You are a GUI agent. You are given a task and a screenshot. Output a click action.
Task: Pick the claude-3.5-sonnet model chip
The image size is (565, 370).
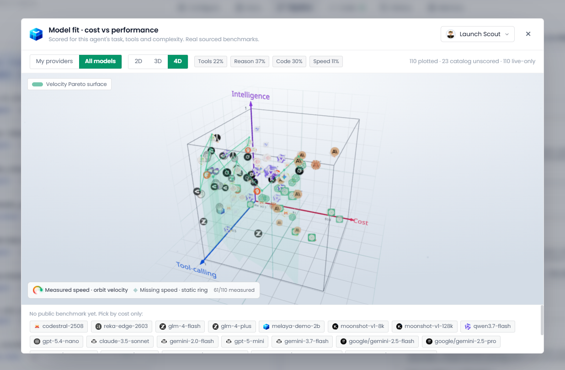[120, 341]
